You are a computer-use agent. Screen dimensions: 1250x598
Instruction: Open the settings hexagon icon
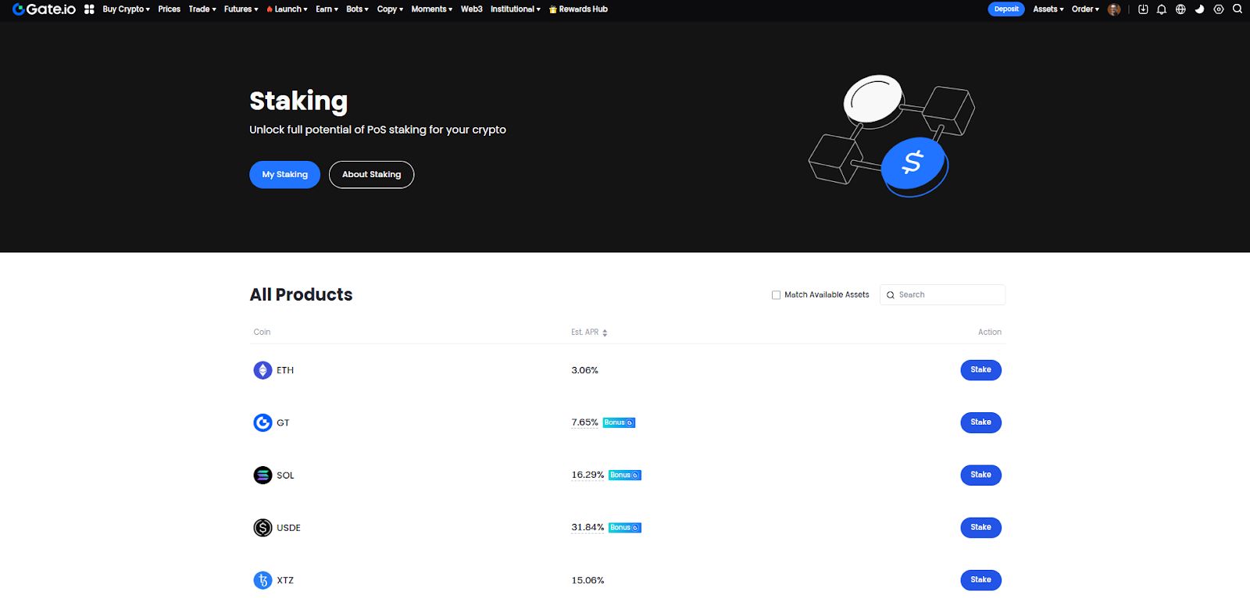click(x=1218, y=9)
